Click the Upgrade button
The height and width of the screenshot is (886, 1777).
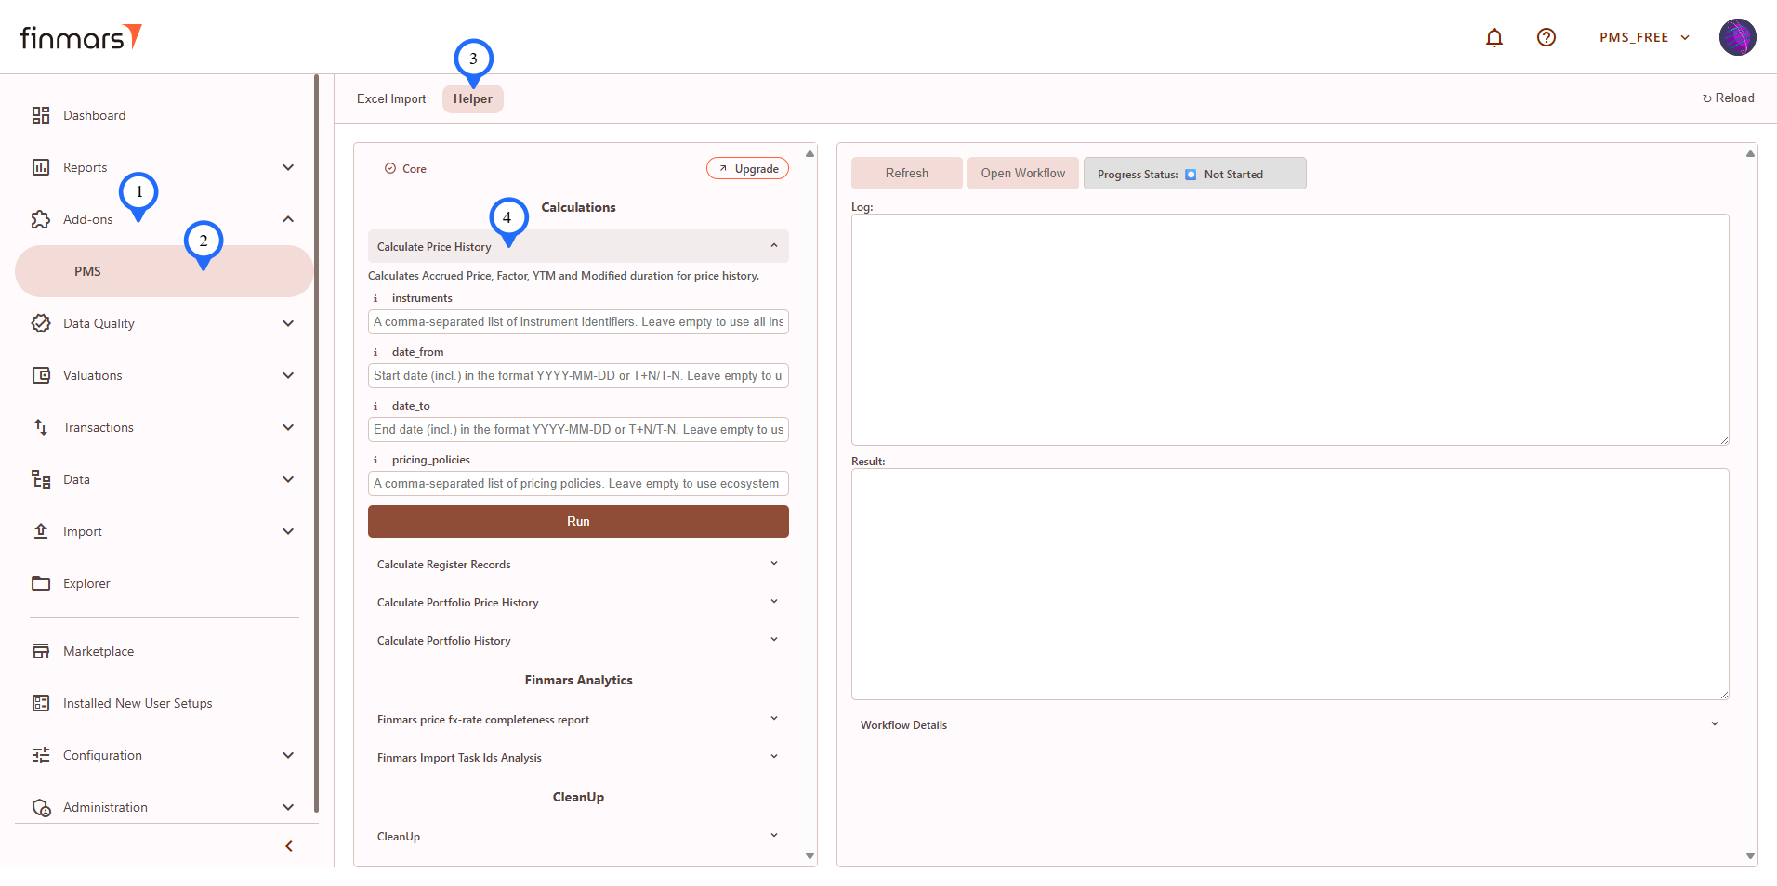[x=747, y=168]
